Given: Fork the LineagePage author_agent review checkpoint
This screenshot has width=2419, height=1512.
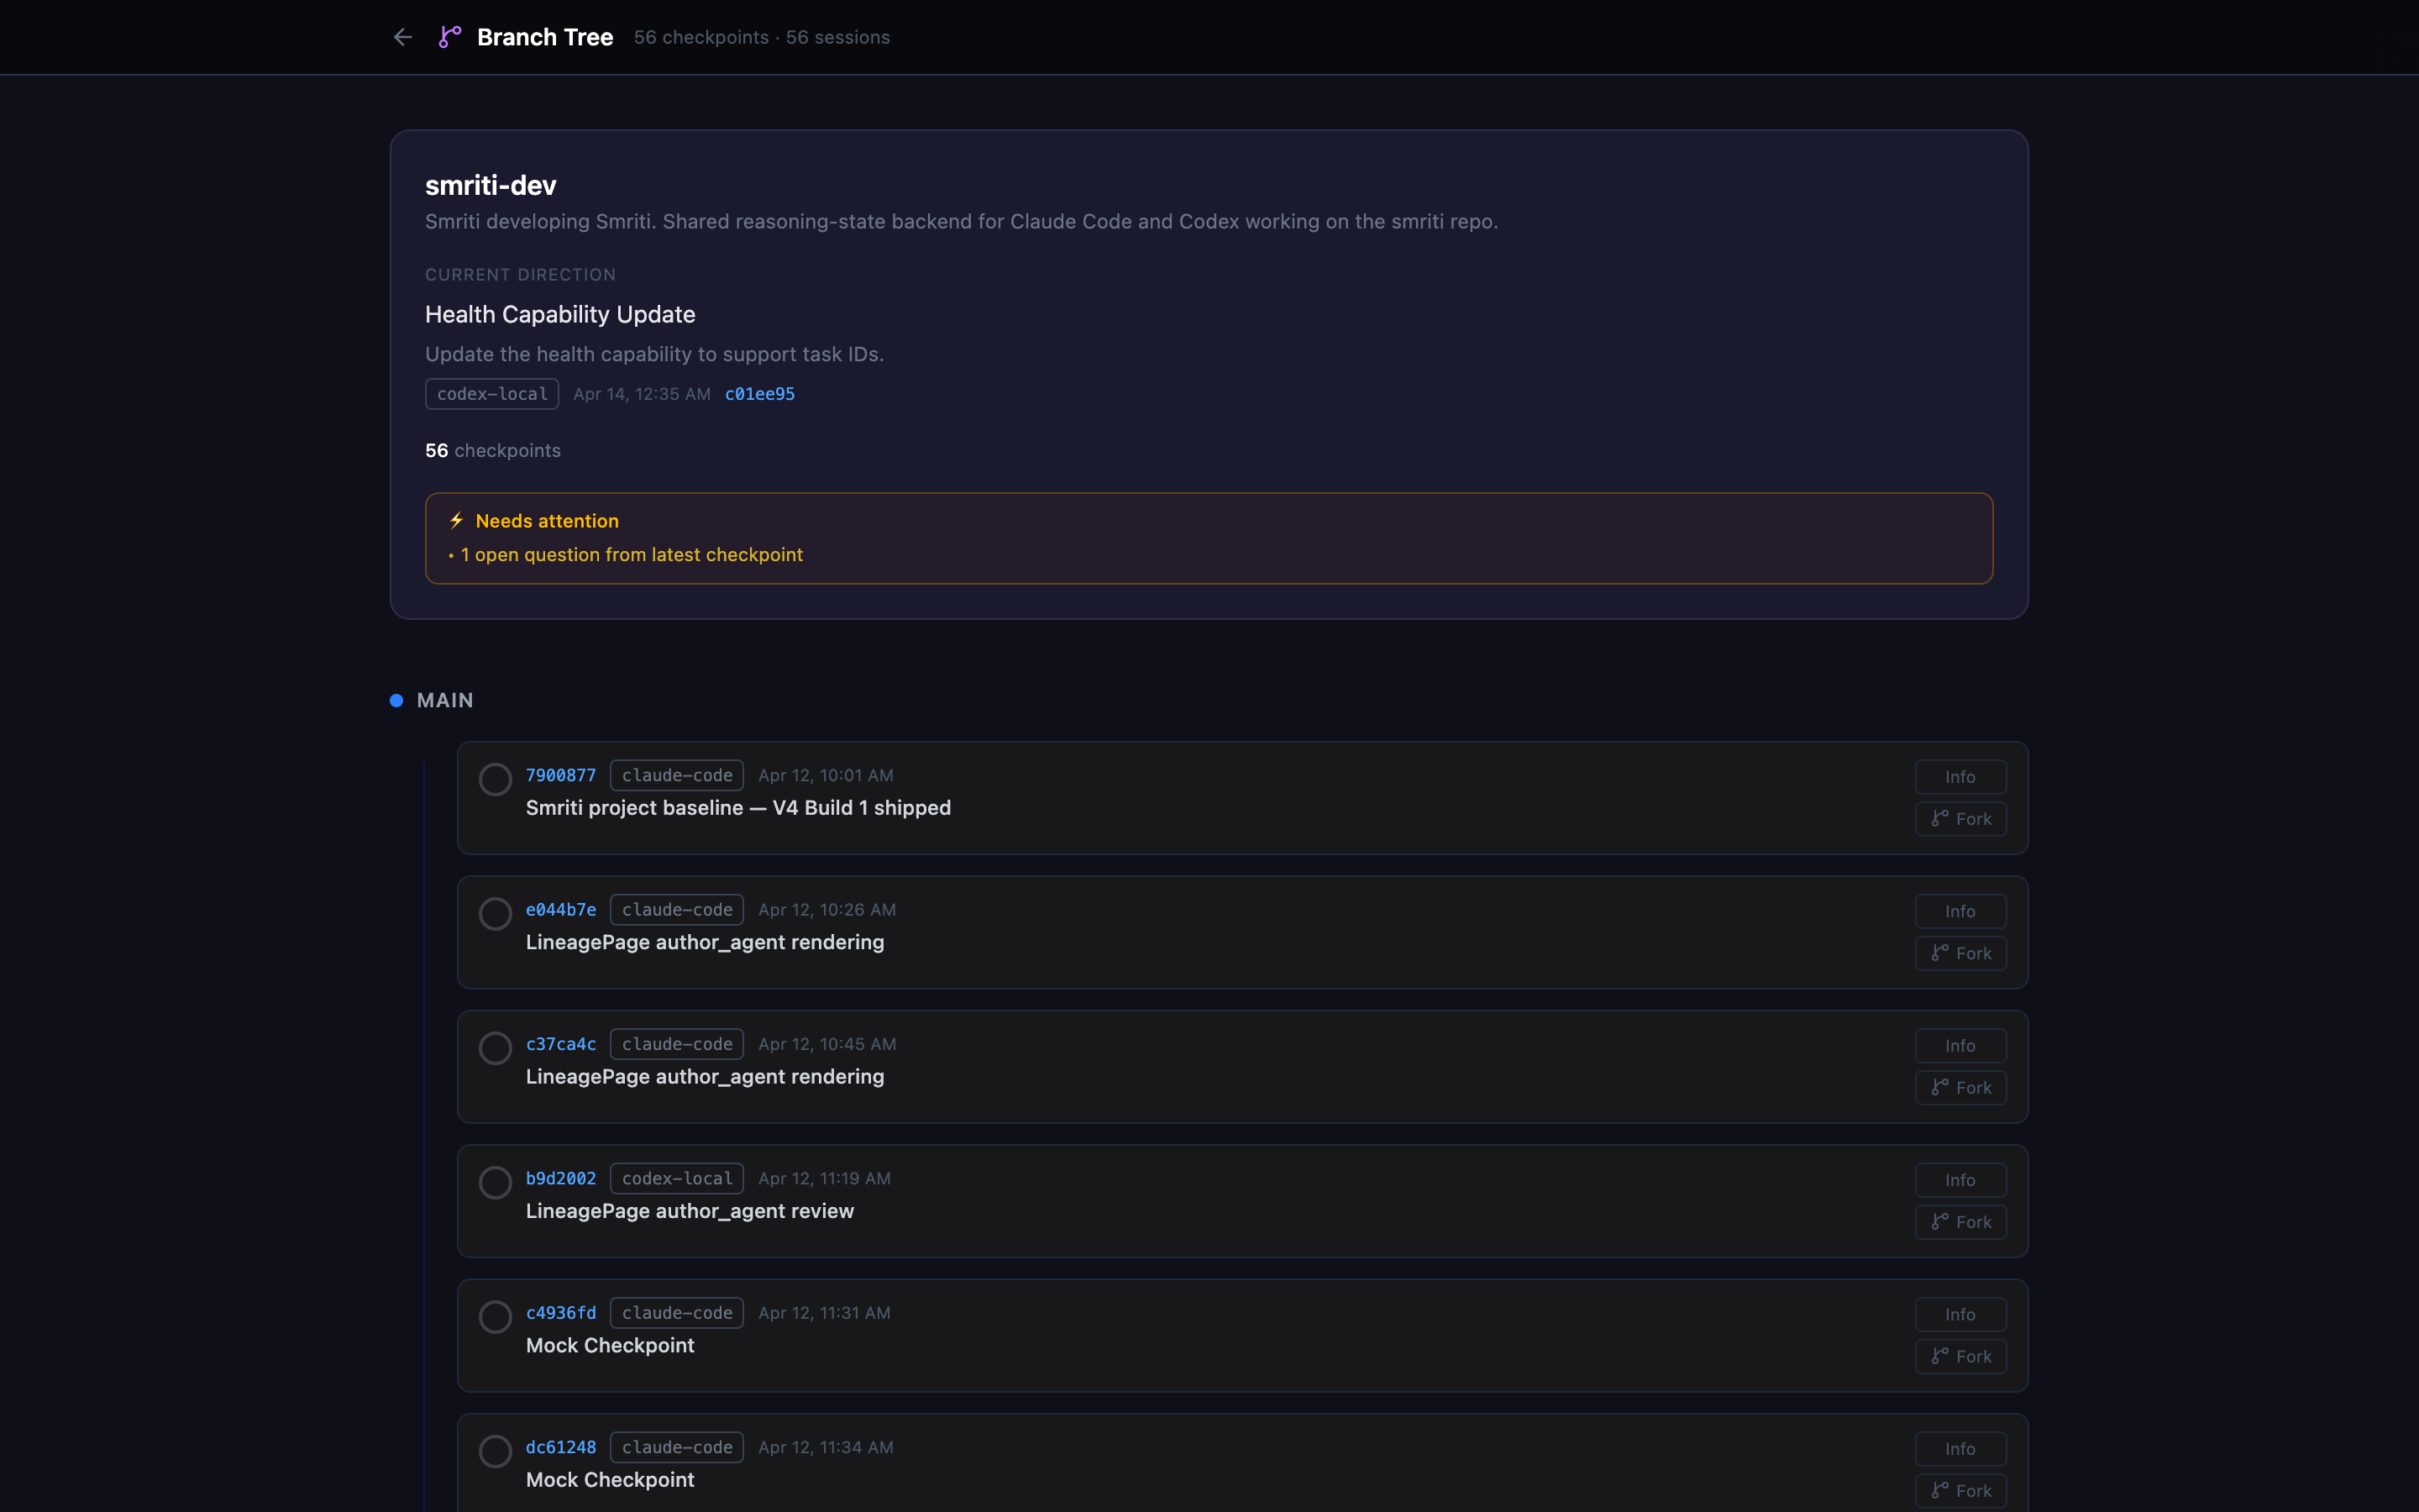Looking at the screenshot, I should pos(1960,1222).
